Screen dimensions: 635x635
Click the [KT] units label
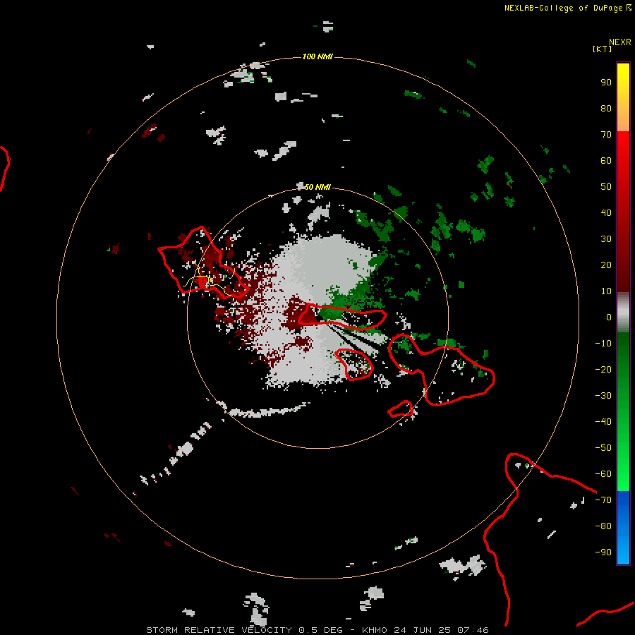(x=602, y=49)
